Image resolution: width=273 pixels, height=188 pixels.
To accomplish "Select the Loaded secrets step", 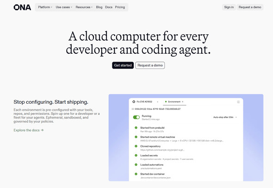I will [149, 156].
